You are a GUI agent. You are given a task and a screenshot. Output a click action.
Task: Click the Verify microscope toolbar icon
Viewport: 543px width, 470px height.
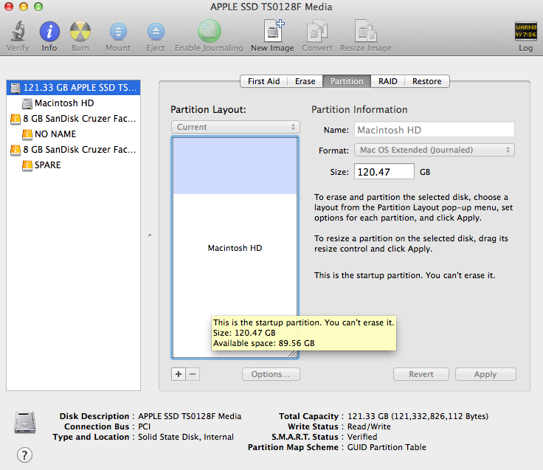click(18, 31)
